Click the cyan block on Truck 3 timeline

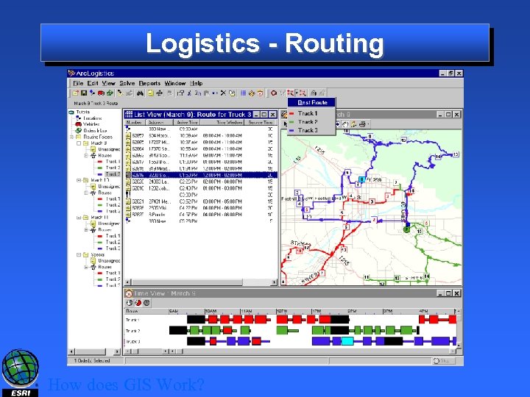click(x=347, y=341)
